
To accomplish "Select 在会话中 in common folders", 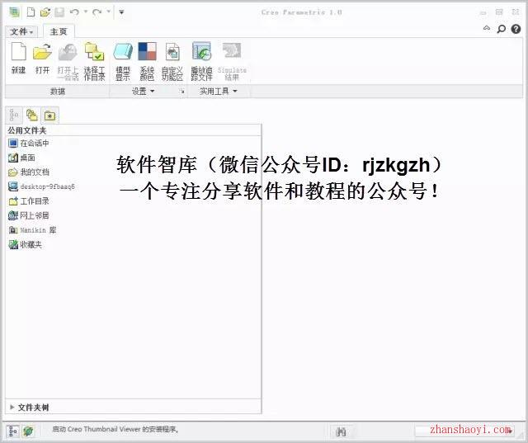I will (x=29, y=144).
